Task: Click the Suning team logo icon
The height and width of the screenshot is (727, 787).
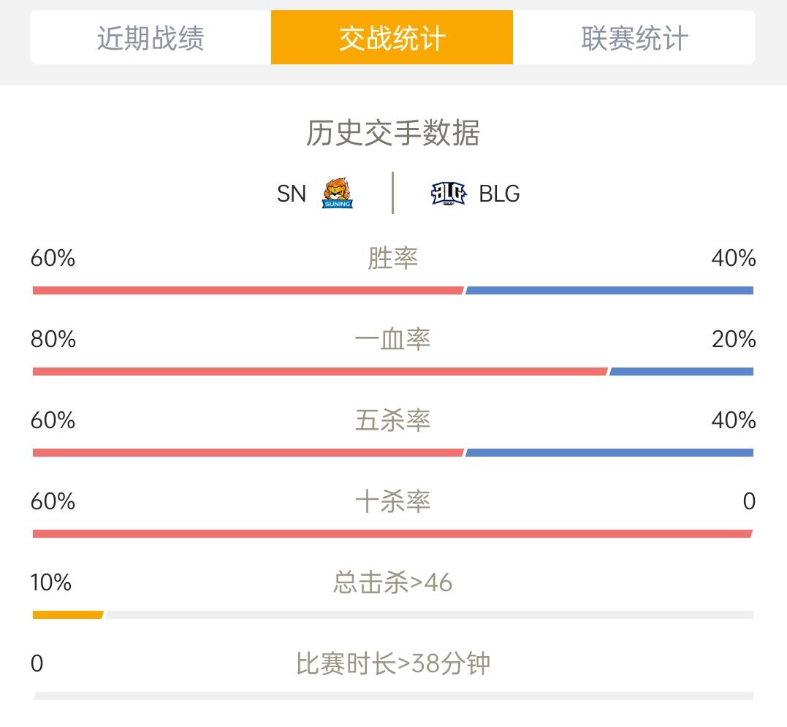Action: 337,194
